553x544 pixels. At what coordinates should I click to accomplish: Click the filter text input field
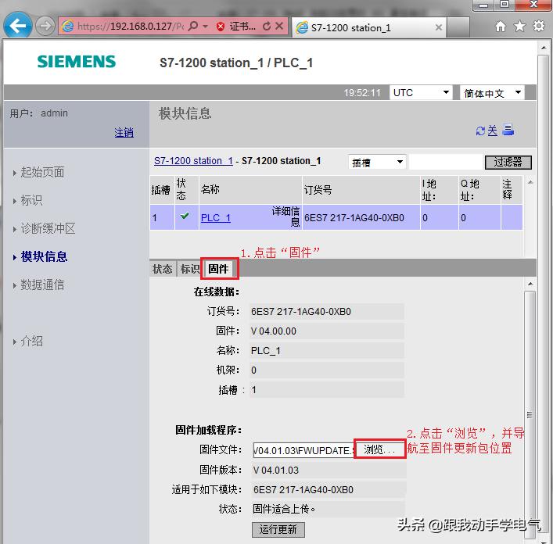[x=445, y=162]
